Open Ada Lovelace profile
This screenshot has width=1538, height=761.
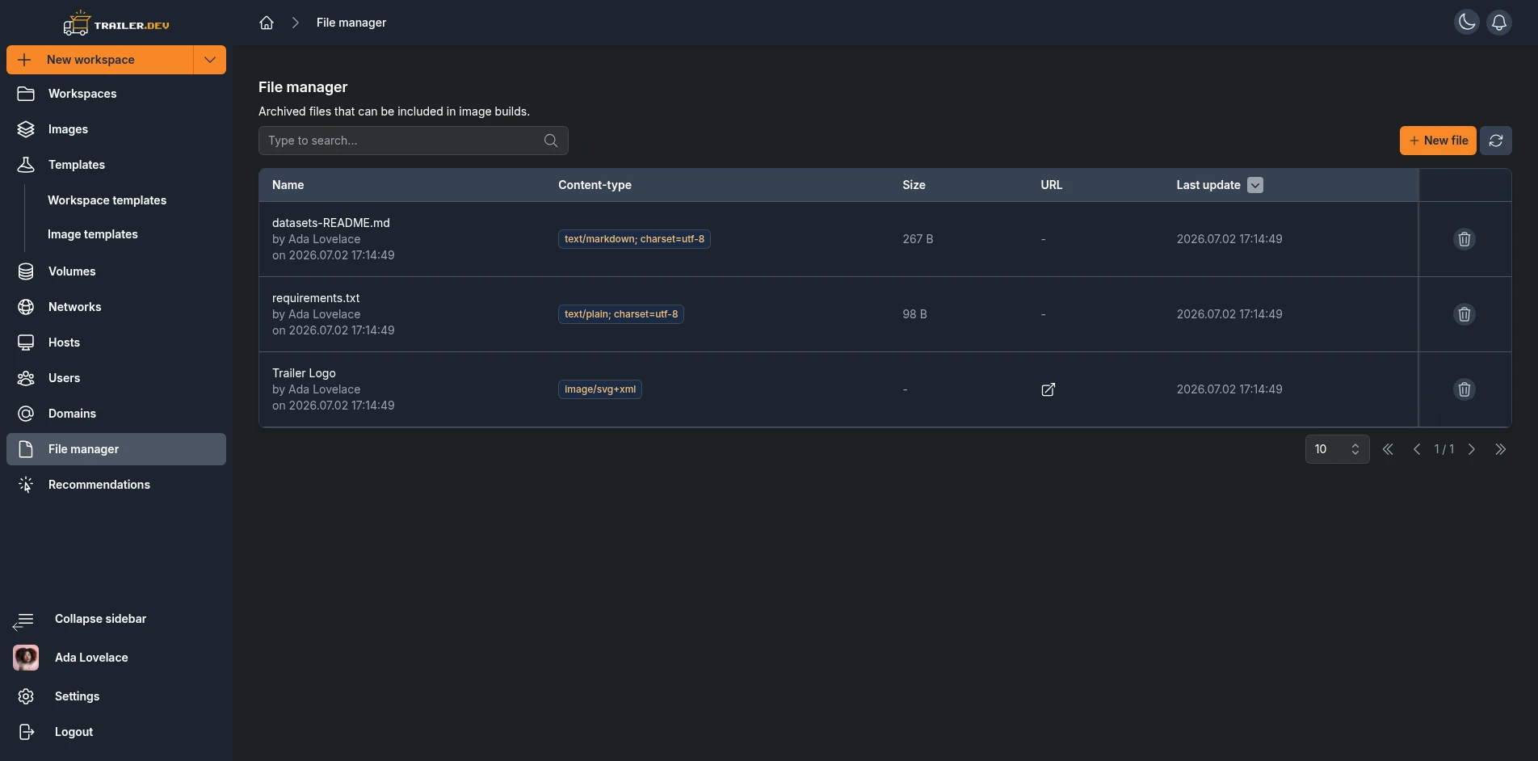click(x=116, y=658)
